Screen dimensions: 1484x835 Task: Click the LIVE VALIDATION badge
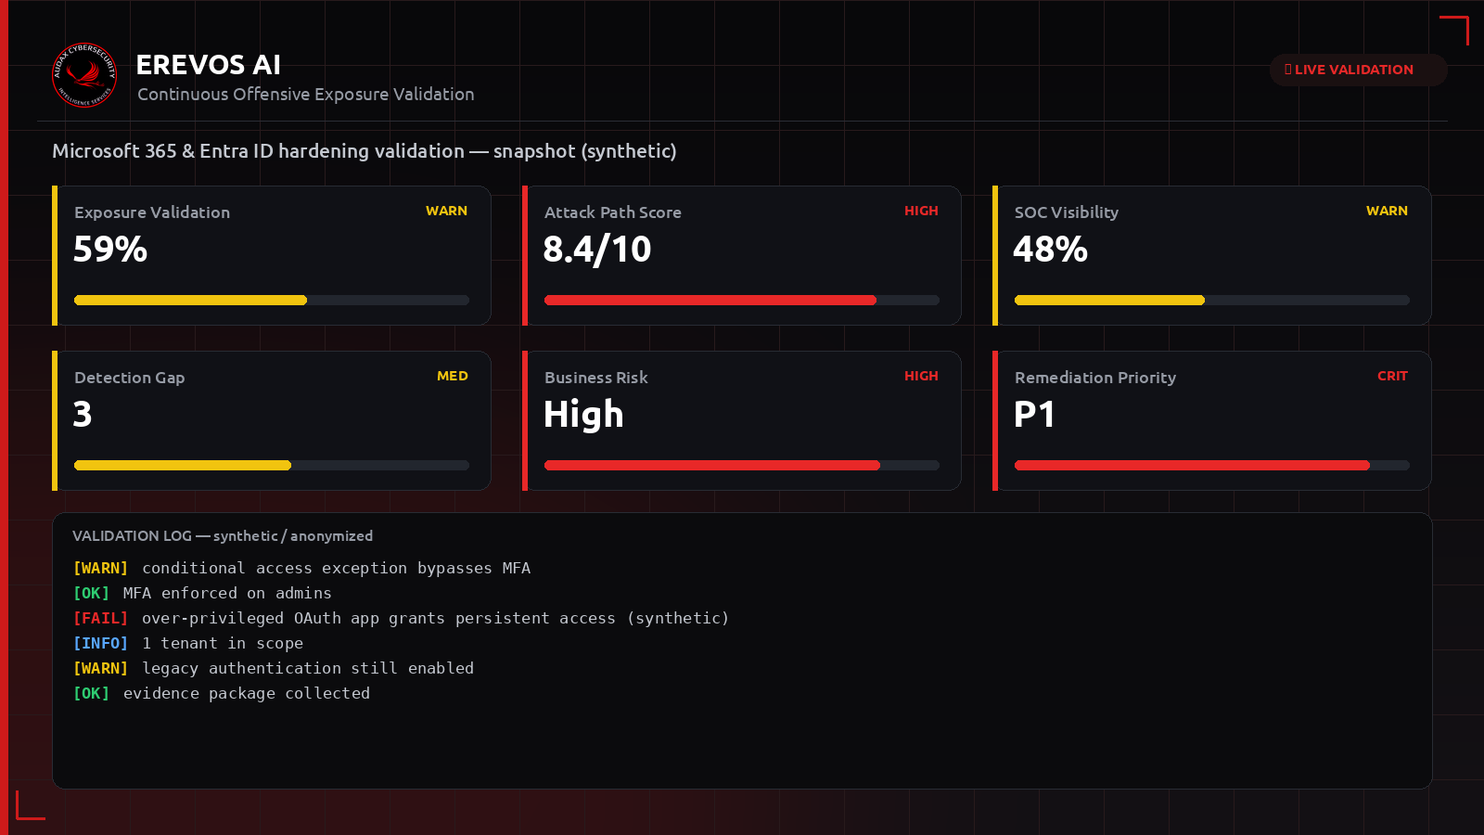point(1358,70)
